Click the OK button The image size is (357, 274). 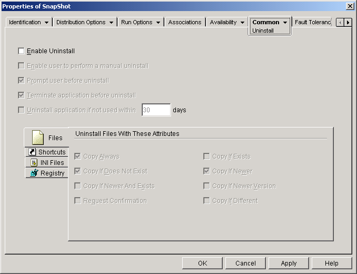tap(202, 263)
